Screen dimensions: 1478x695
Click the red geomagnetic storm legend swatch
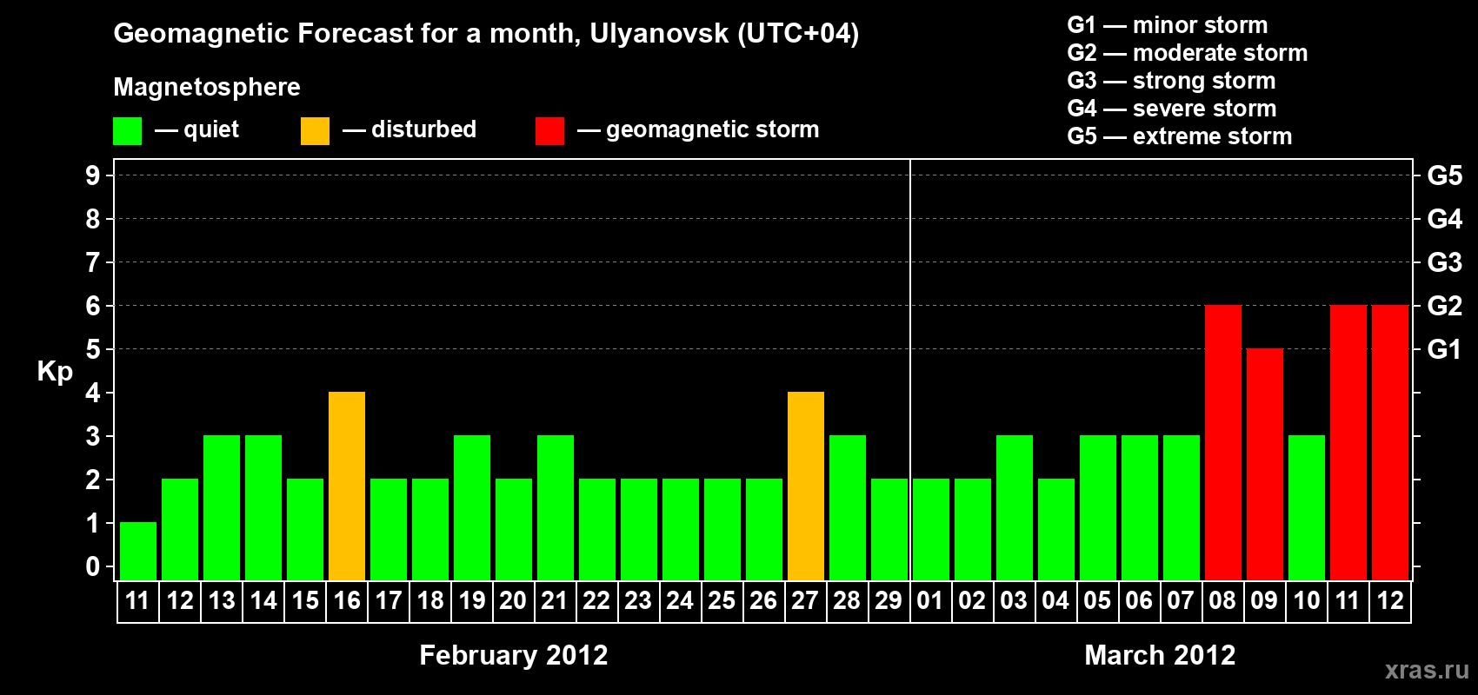(549, 131)
